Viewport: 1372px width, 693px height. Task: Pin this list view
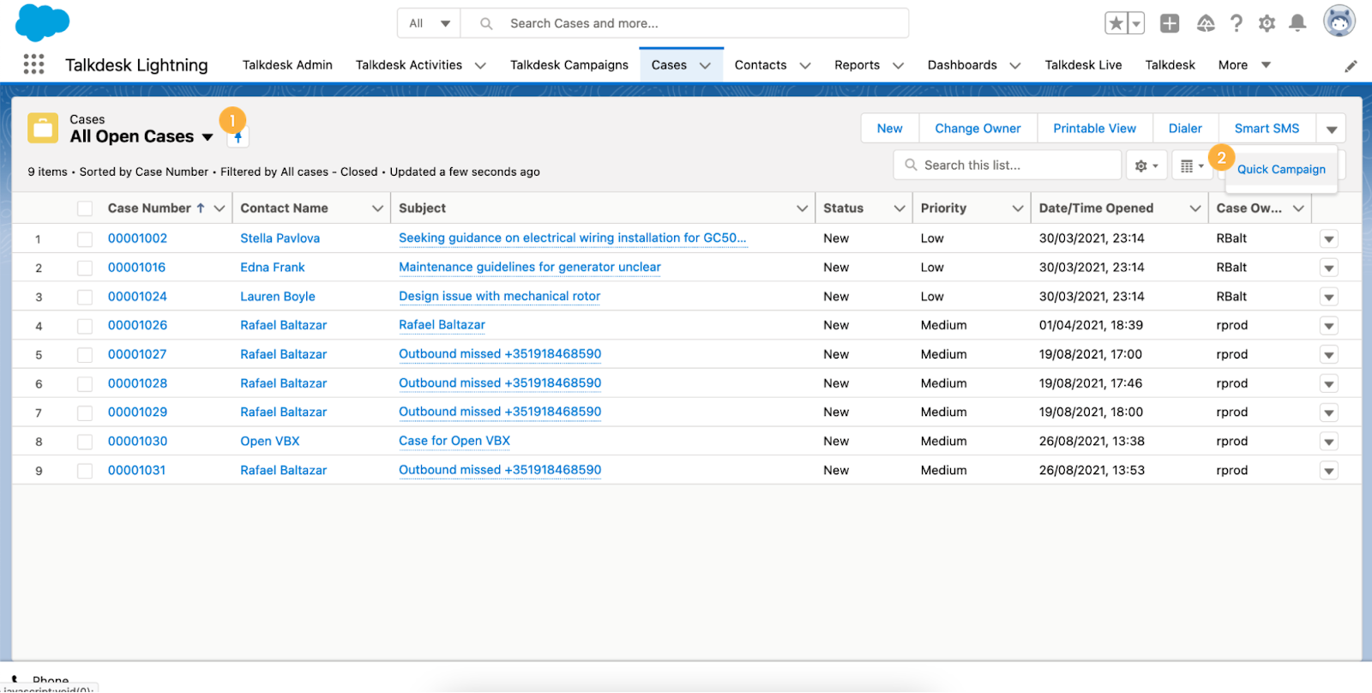238,137
